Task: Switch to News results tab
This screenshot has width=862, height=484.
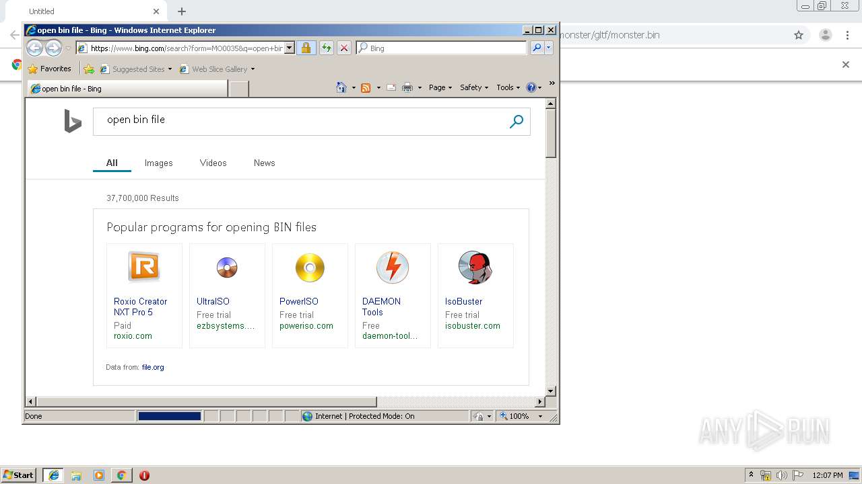Action: (x=265, y=163)
